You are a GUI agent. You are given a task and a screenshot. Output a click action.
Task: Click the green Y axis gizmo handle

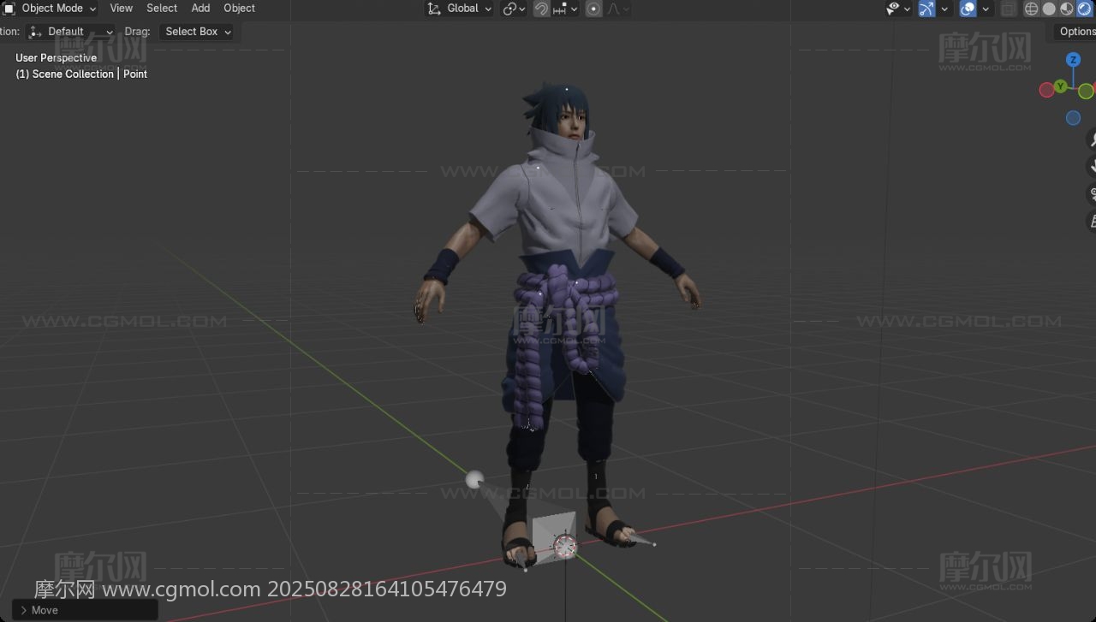[1060, 86]
